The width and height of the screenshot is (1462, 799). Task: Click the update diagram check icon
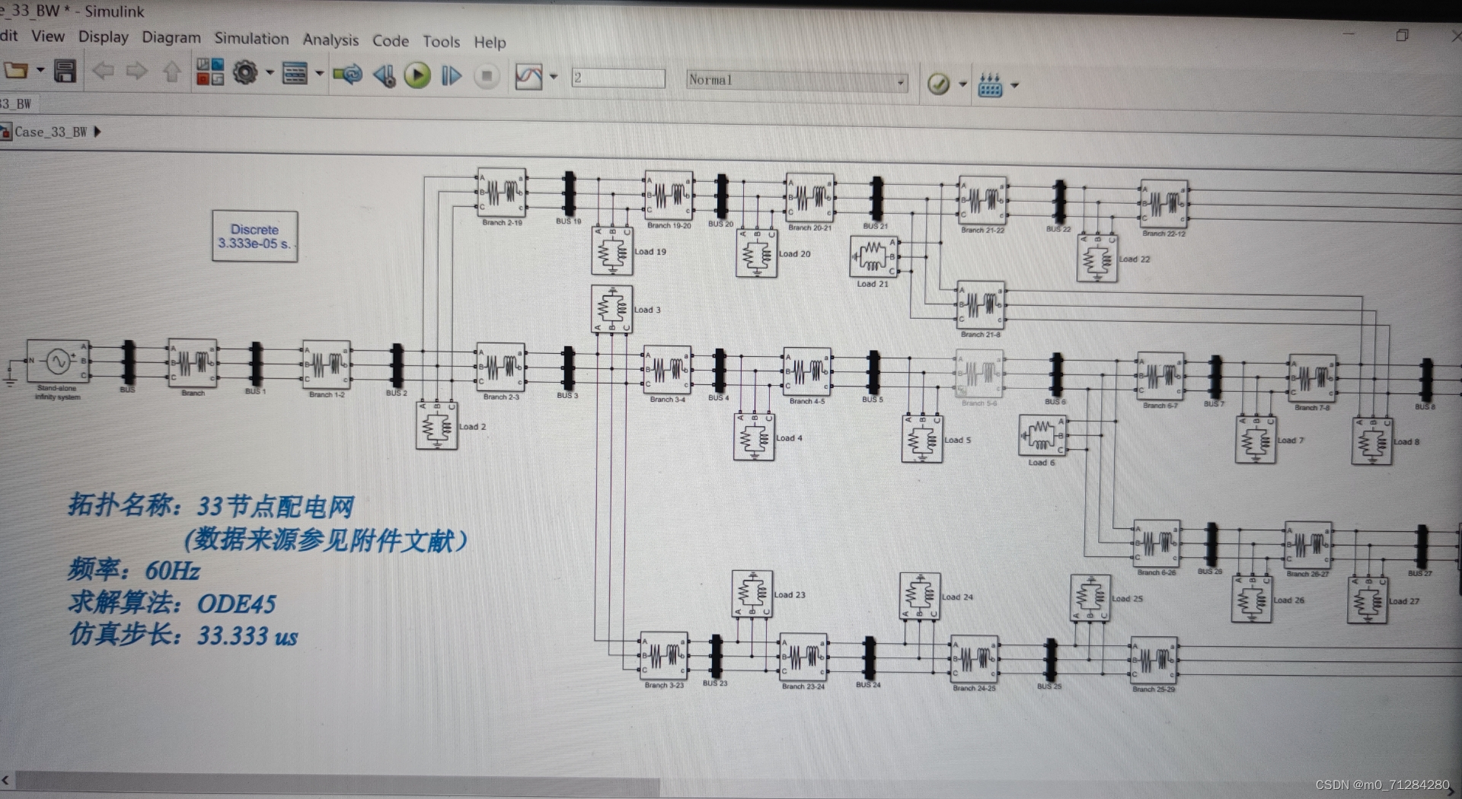tap(938, 84)
